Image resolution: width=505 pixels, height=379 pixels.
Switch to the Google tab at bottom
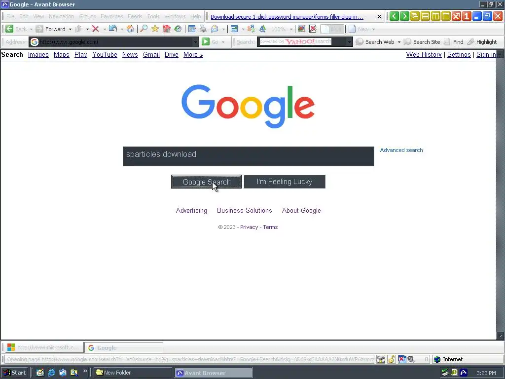pos(124,348)
